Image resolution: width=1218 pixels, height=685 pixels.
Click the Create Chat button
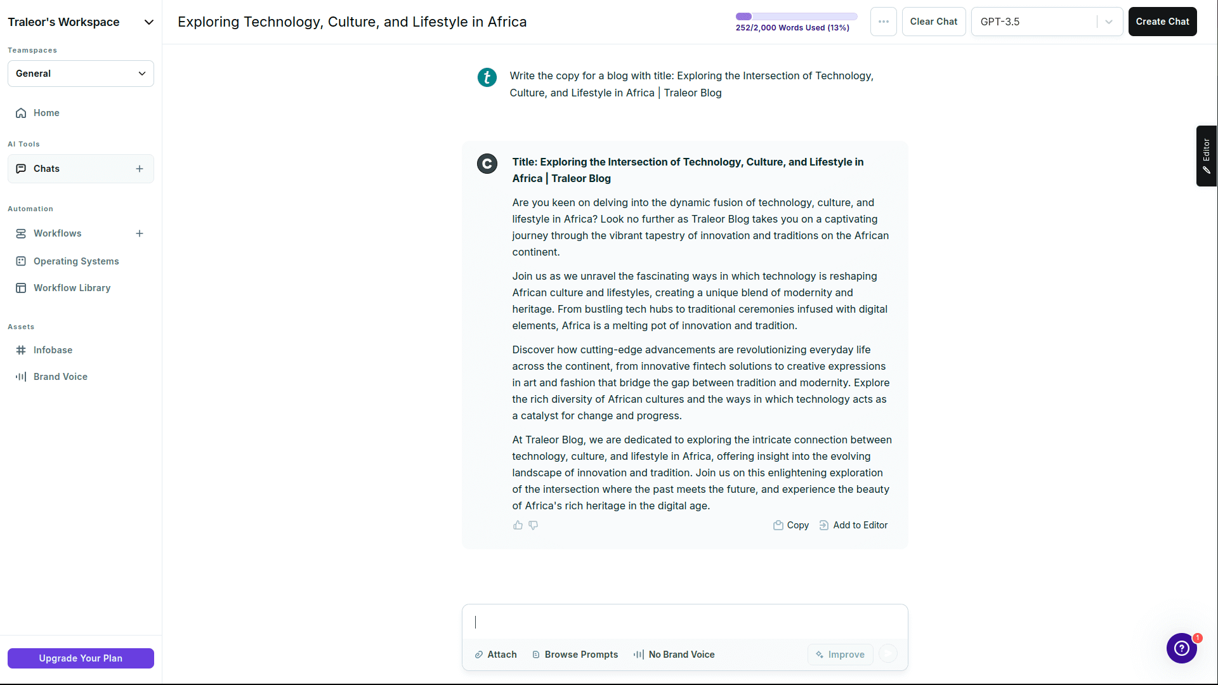(1162, 21)
